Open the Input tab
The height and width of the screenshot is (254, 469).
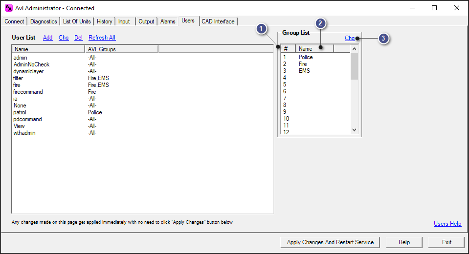click(x=124, y=21)
